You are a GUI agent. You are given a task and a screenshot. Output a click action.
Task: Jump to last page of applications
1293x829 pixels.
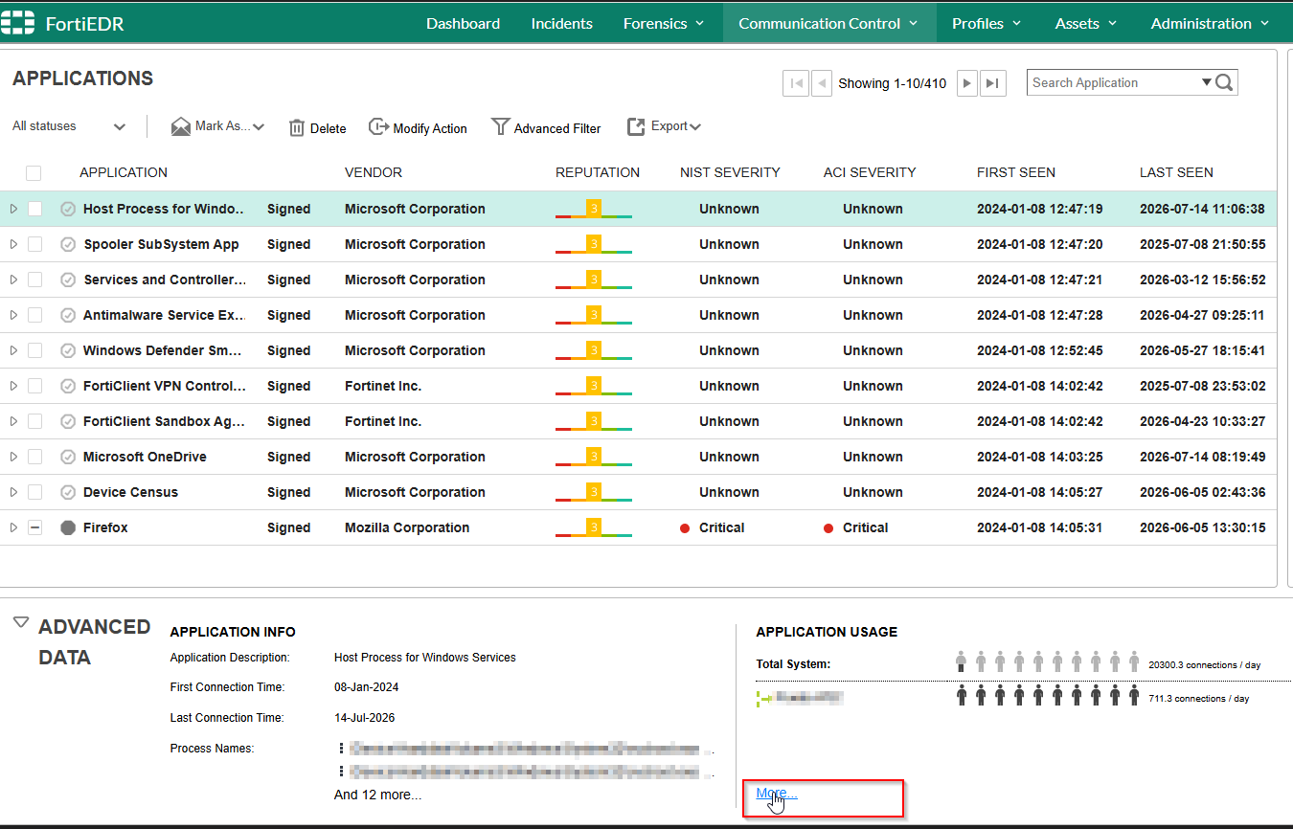tap(994, 83)
